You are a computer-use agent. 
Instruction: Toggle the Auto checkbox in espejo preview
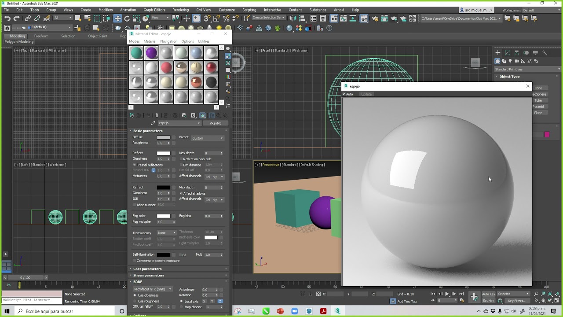tap(344, 94)
